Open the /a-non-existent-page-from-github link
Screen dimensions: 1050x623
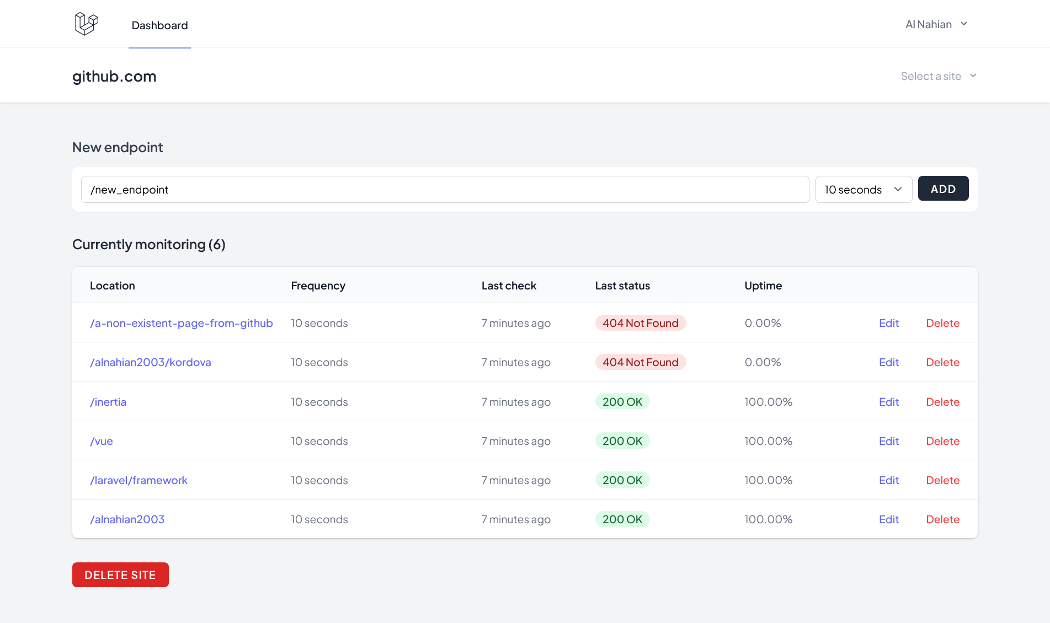(181, 323)
